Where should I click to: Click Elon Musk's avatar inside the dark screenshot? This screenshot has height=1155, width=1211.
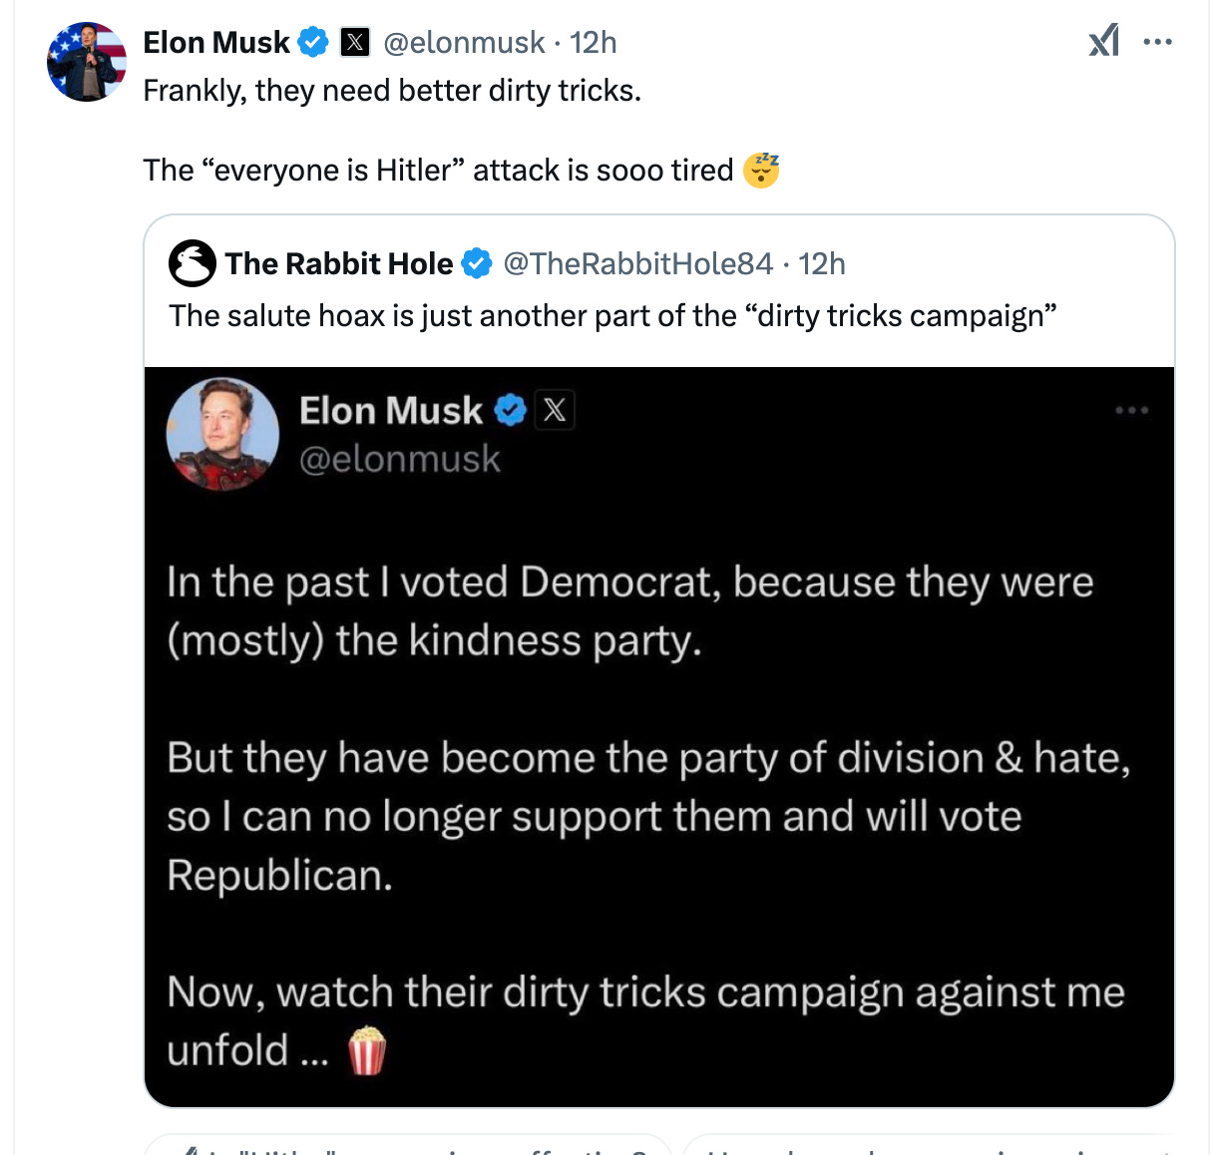coord(222,434)
